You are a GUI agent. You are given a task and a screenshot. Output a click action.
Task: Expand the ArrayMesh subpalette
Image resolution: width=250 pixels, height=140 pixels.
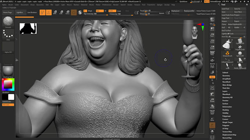[226, 79]
